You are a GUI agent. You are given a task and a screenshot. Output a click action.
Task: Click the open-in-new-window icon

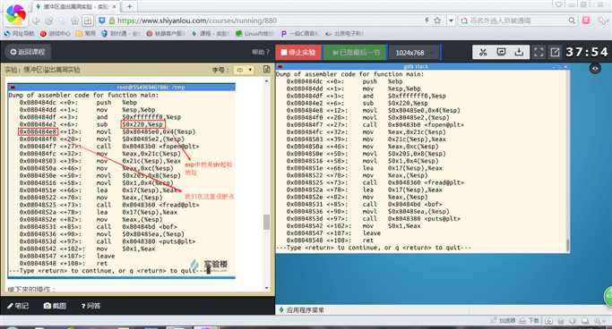555,52
